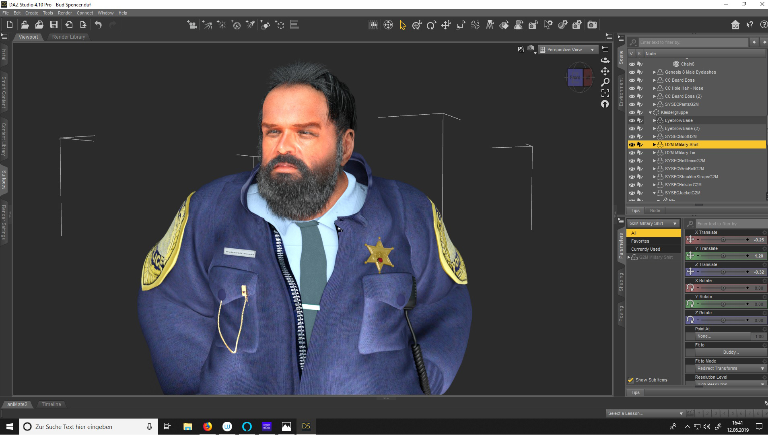The width and height of the screenshot is (768, 435).
Task: Click the Undo arrow in the toolbar
Action: pos(98,25)
